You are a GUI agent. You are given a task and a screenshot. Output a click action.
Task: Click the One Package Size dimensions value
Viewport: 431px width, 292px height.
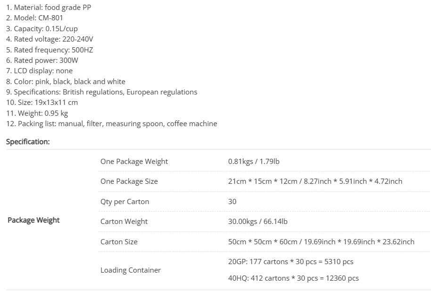[x=315, y=181]
